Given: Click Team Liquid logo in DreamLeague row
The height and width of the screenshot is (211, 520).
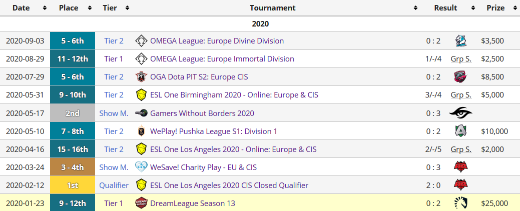Looking at the screenshot, I should click(x=460, y=203).
